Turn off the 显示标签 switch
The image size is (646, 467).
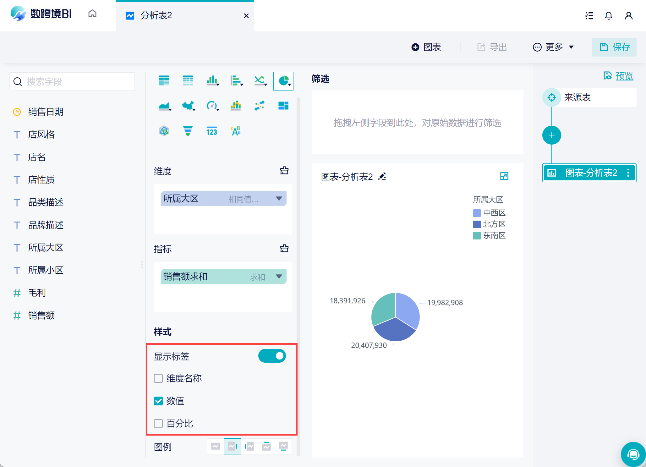coord(272,356)
